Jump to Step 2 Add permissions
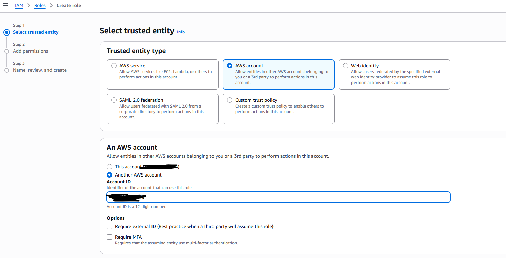Image resolution: width=506 pixels, height=258 pixels. pos(31,51)
